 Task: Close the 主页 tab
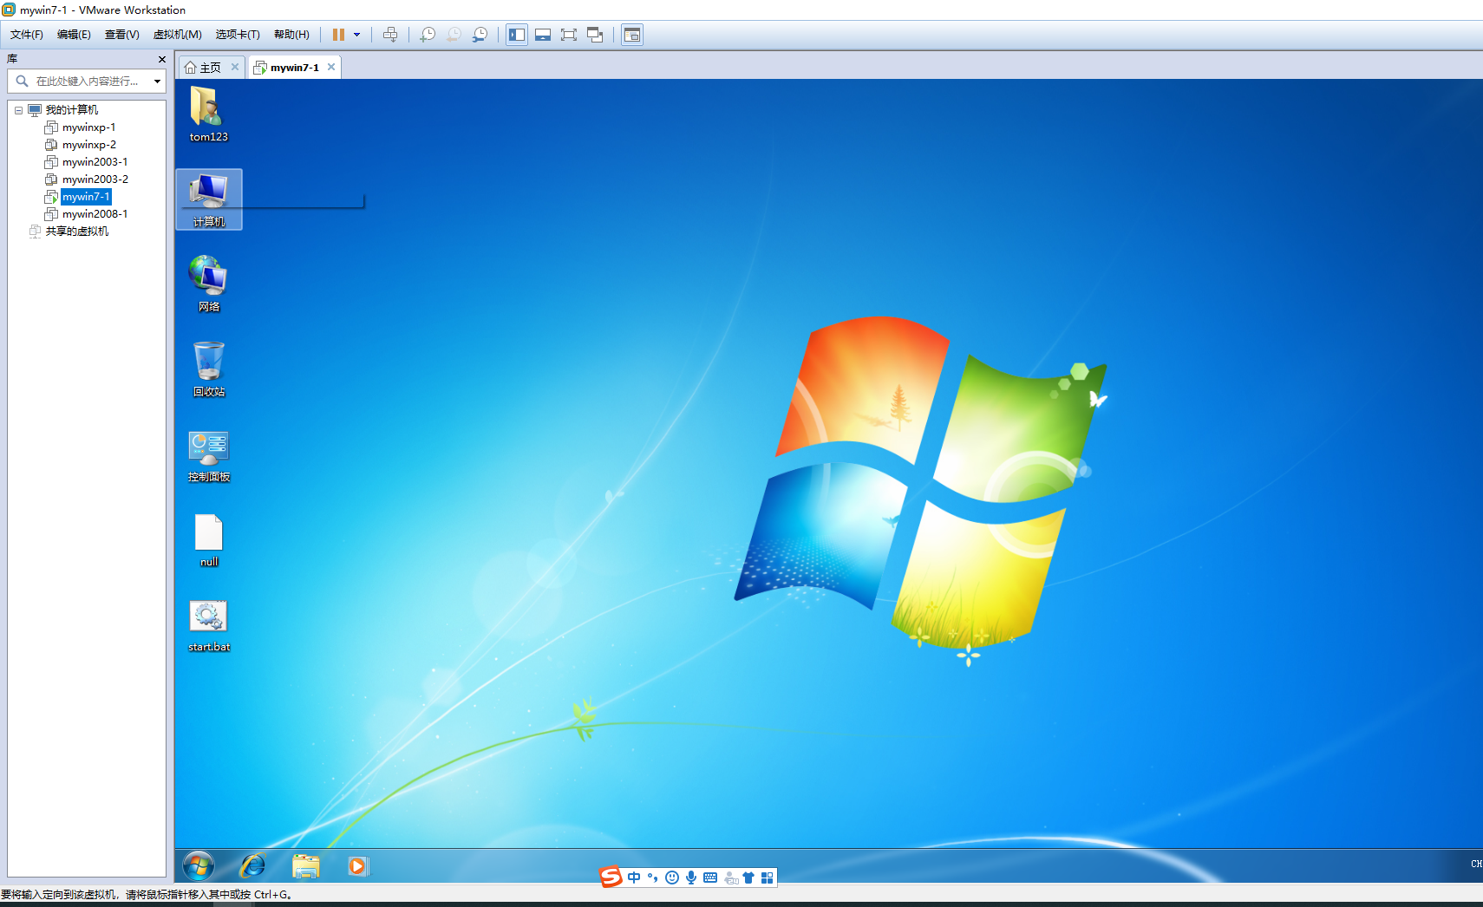pos(235,67)
